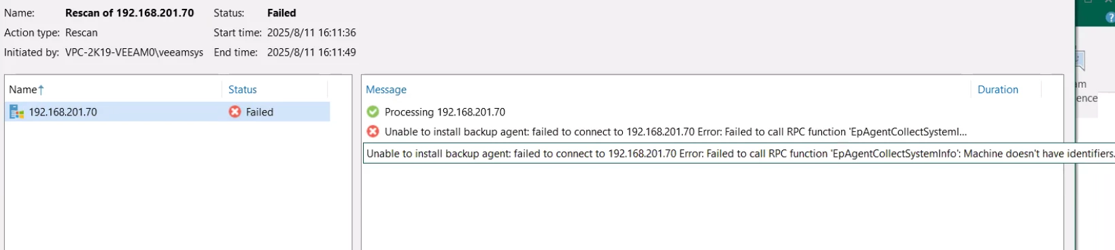Select the 192.168.201.70 row in the list

point(167,112)
